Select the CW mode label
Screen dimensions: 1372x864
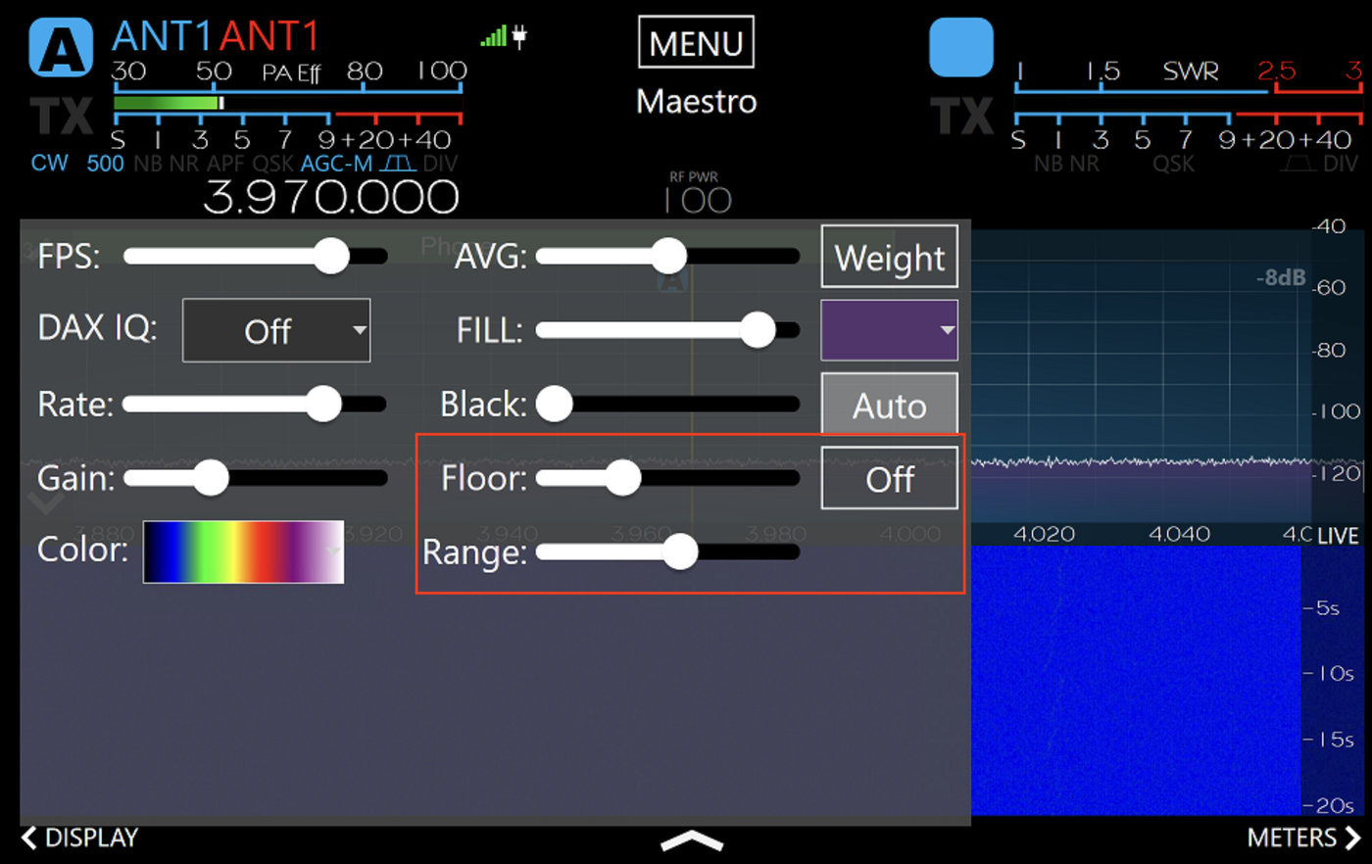pos(50,163)
